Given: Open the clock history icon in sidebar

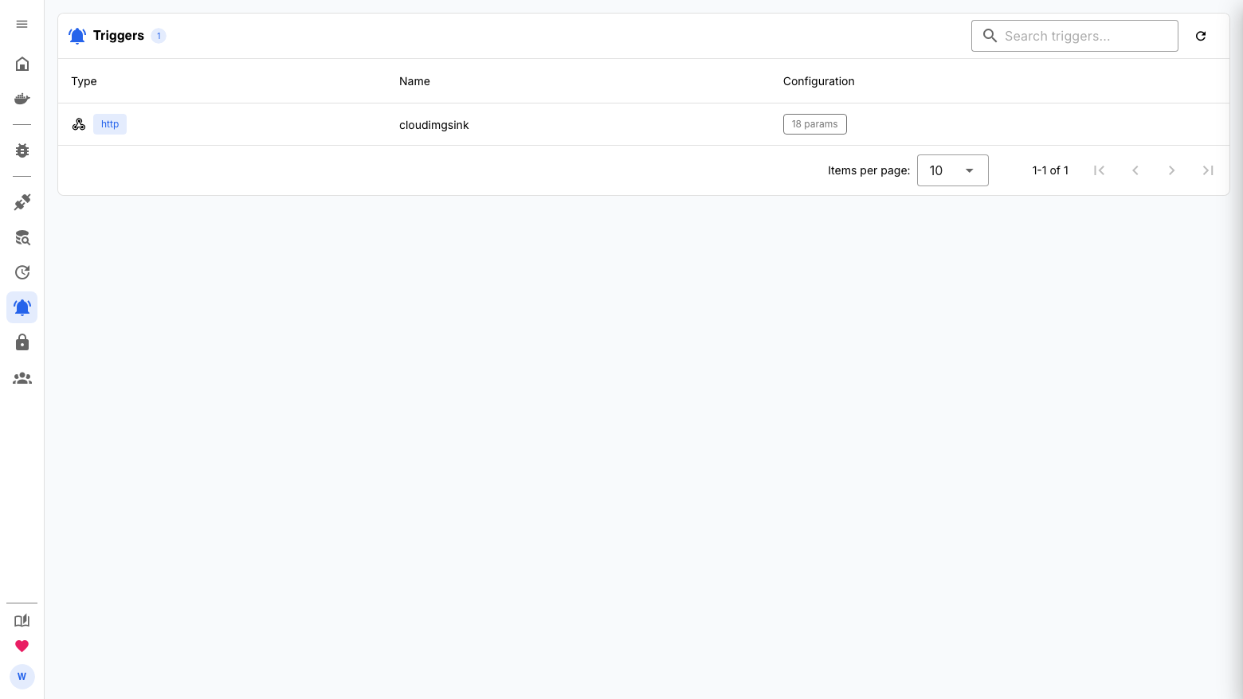Looking at the screenshot, I should [22, 272].
